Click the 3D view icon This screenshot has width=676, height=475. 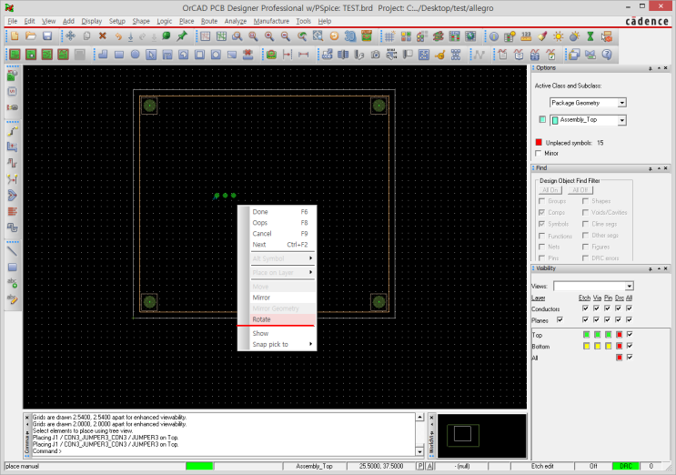(350, 36)
